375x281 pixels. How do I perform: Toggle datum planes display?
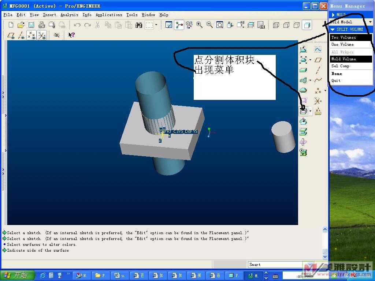pyautogui.click(x=11, y=35)
